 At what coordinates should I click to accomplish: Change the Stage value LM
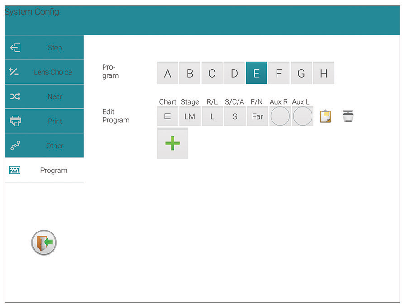click(x=190, y=116)
